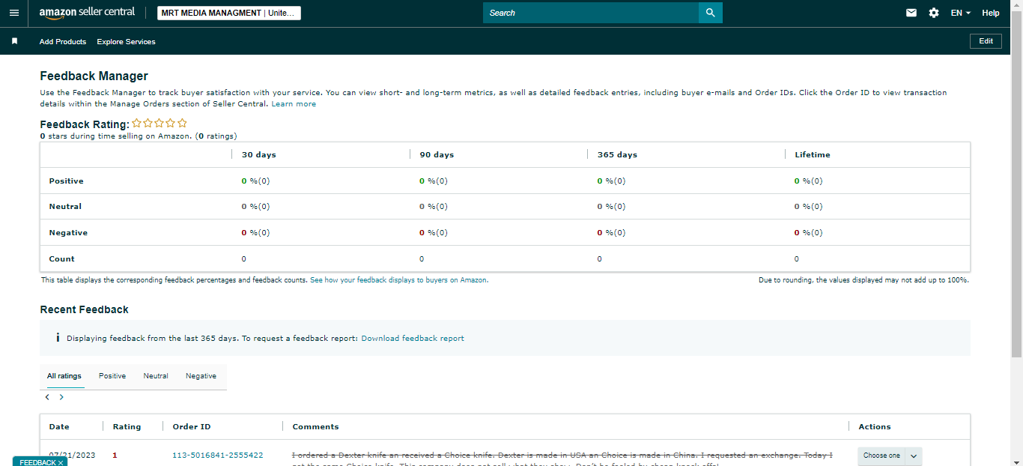Click the Negative row label

68,232
